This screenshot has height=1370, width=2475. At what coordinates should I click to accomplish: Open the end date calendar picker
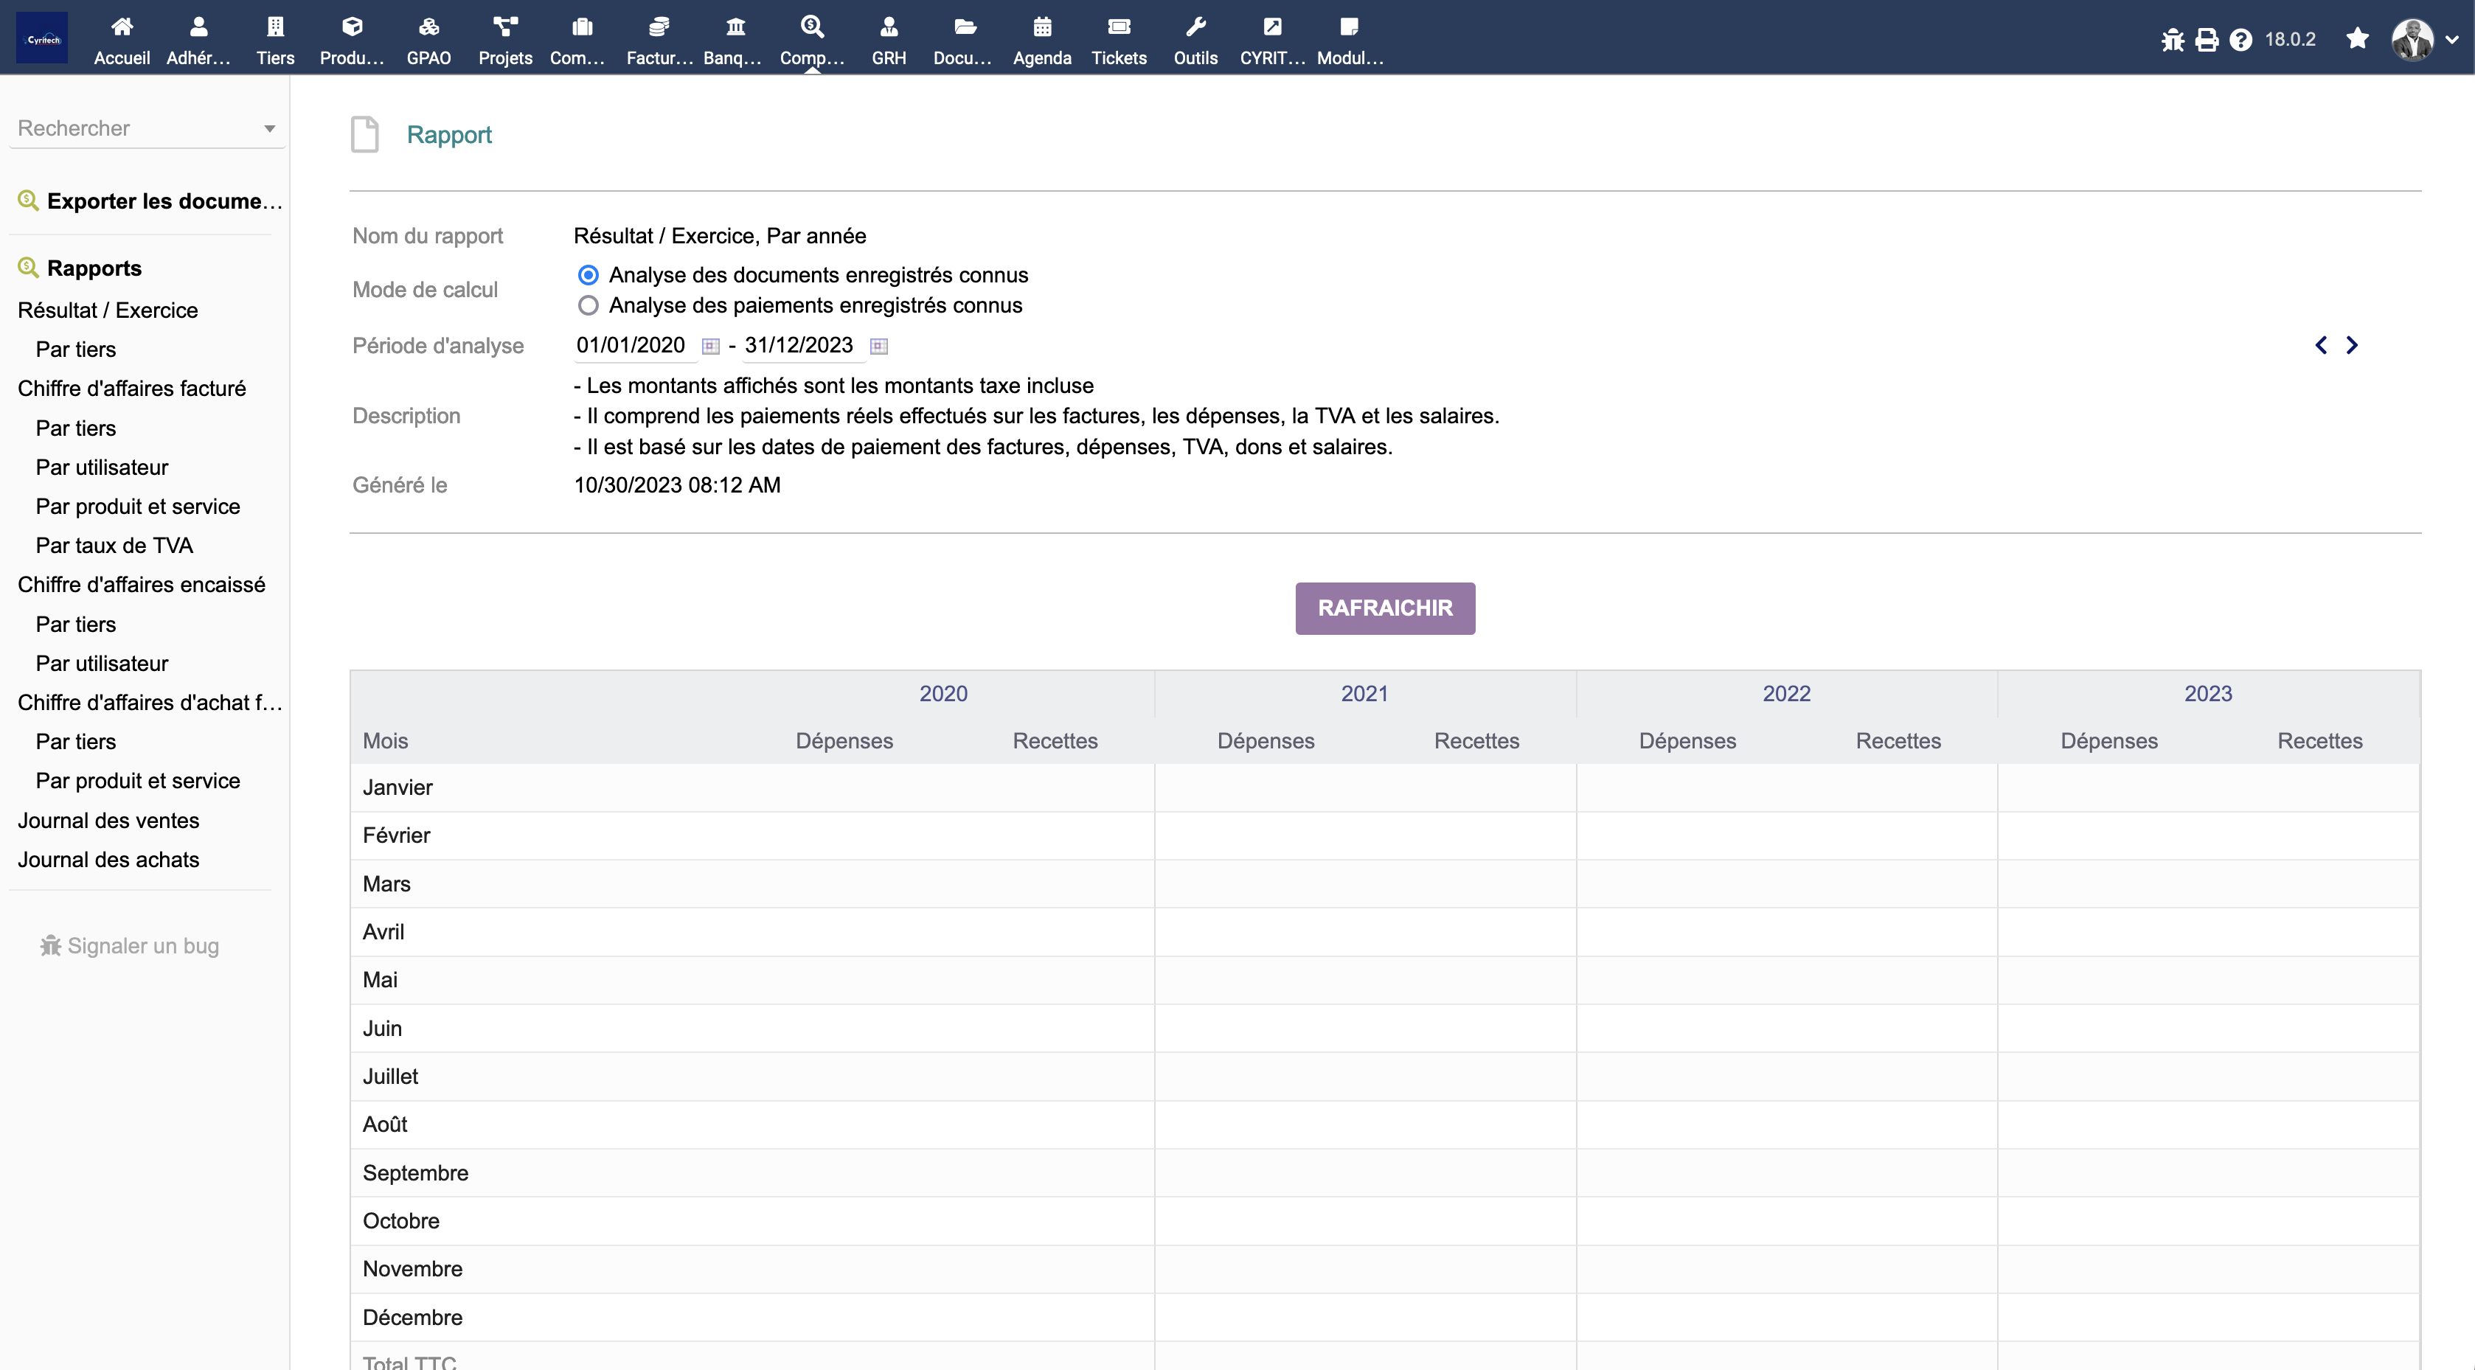[878, 346]
